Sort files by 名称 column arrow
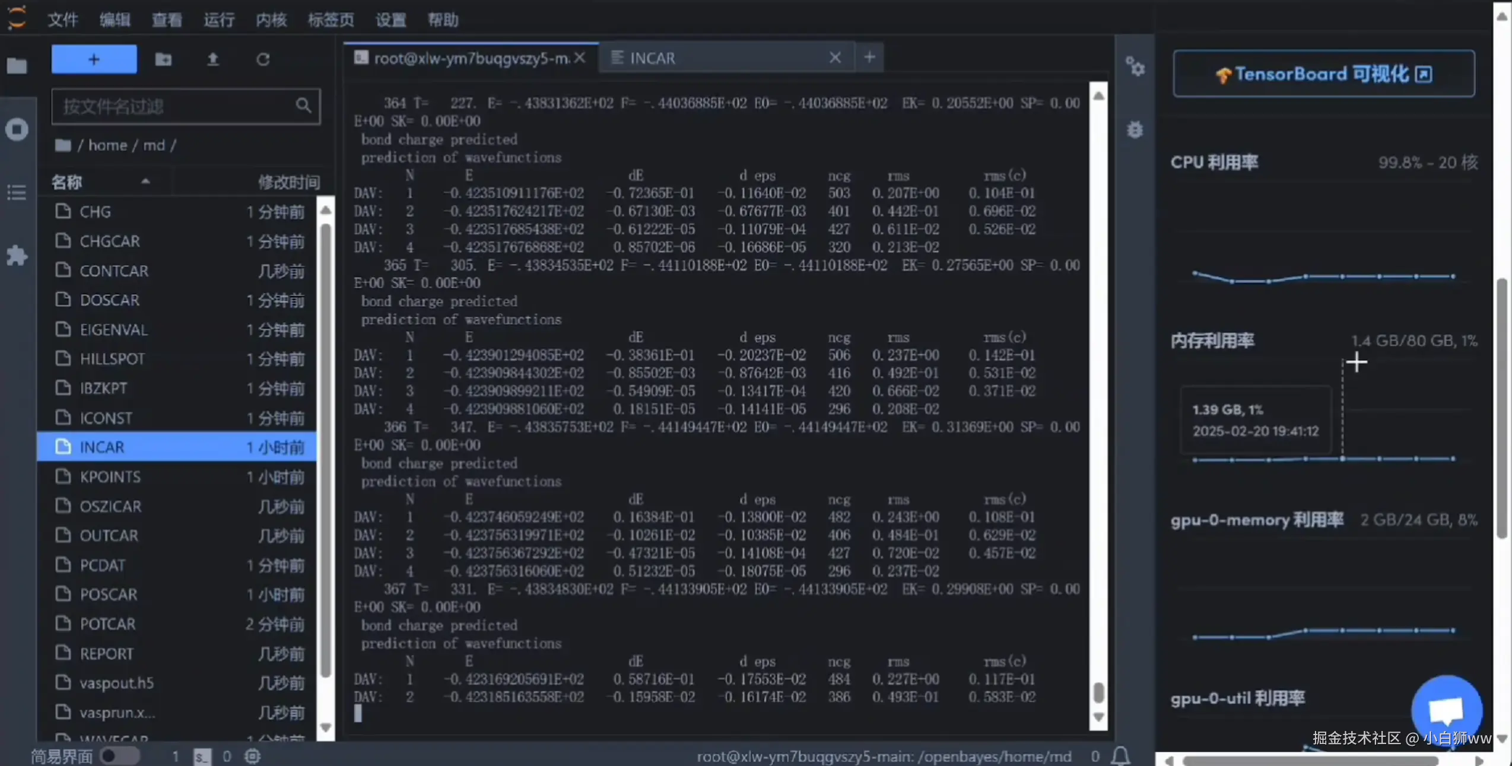This screenshot has width=1512, height=766. (x=145, y=182)
